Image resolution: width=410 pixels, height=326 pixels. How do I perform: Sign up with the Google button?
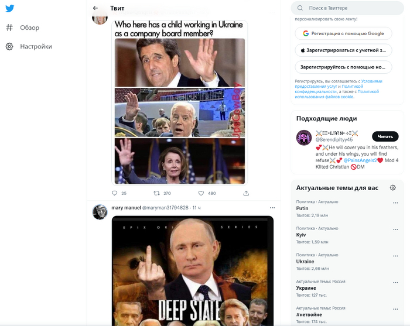coord(343,34)
